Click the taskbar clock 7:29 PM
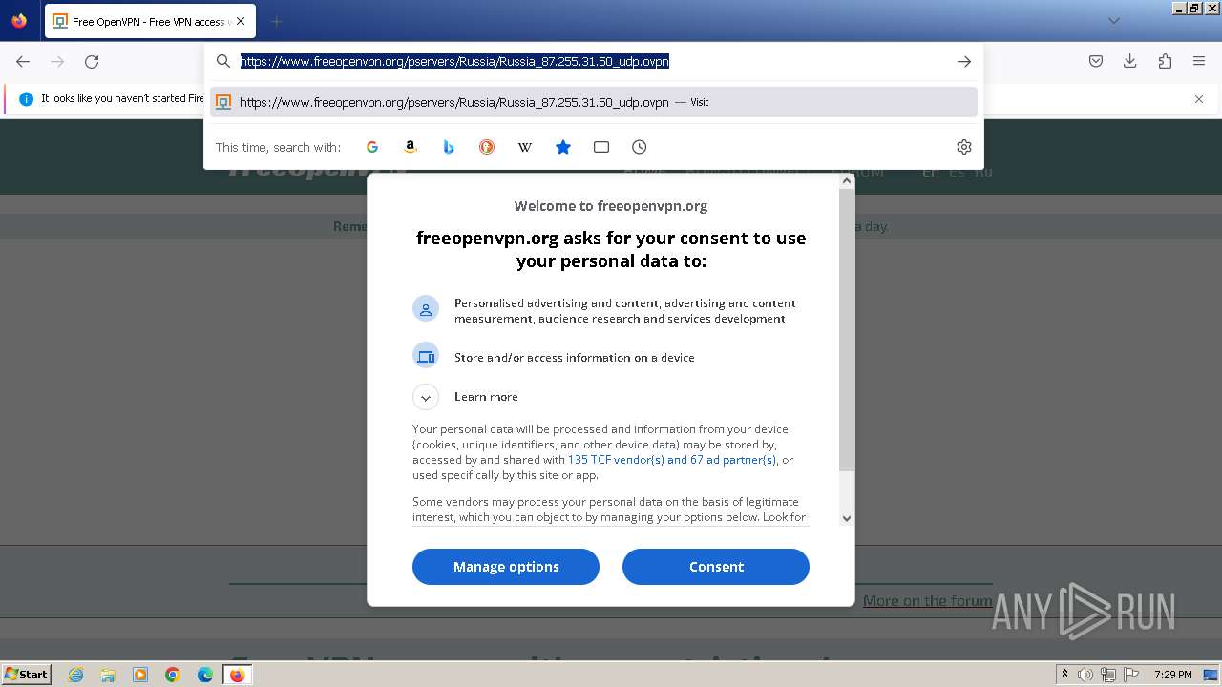The image size is (1222, 687). (1172, 675)
